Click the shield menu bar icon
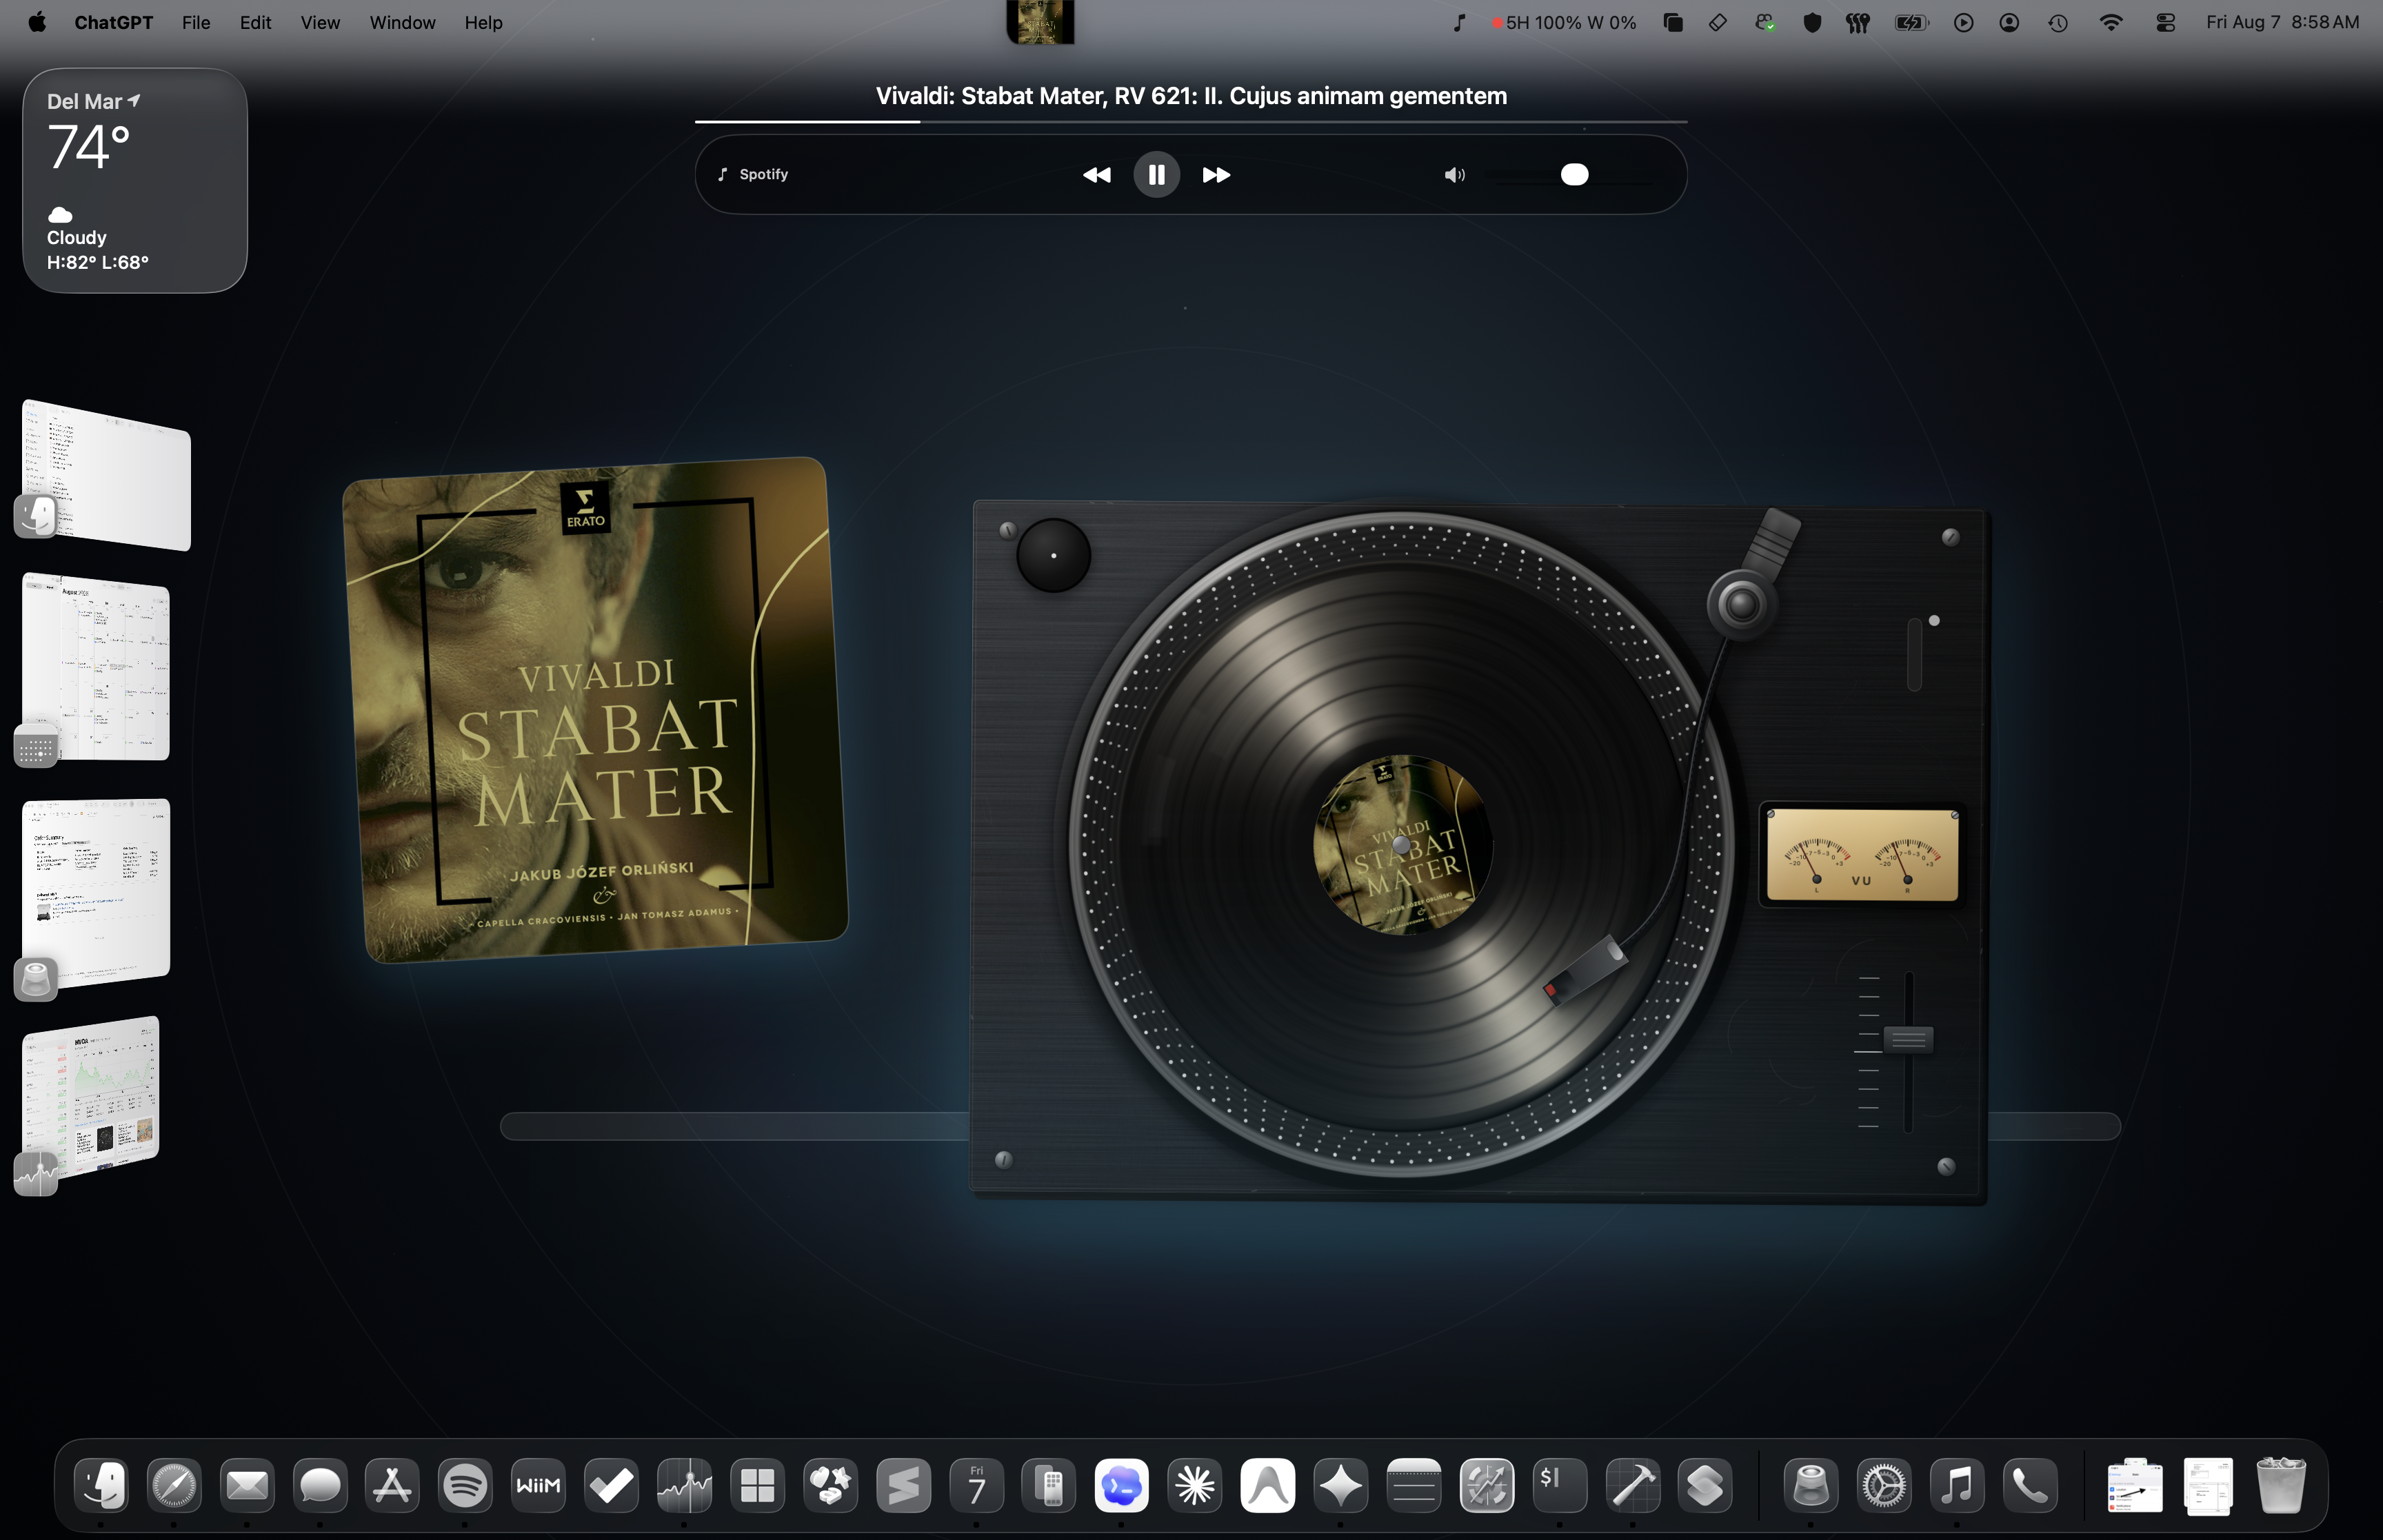Viewport: 2383px width, 1540px height. coord(1812,22)
